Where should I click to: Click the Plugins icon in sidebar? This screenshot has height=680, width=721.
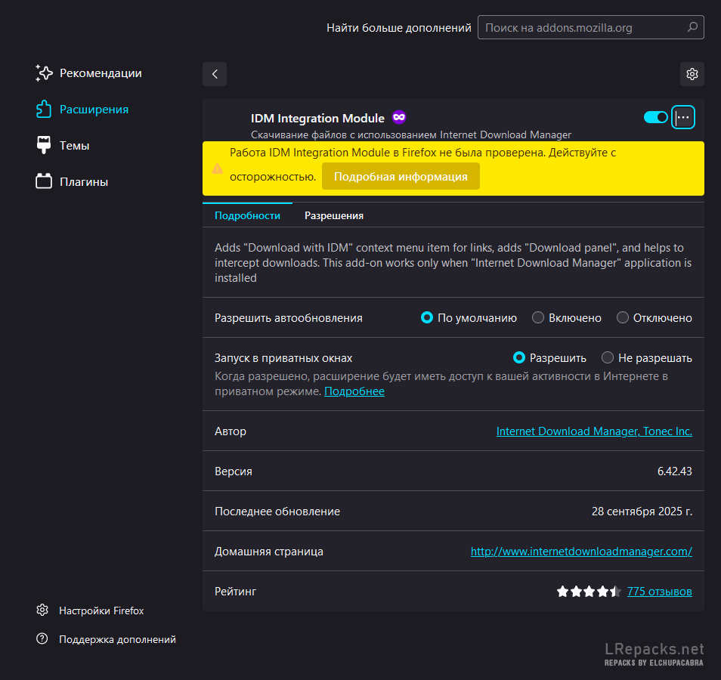point(44,182)
